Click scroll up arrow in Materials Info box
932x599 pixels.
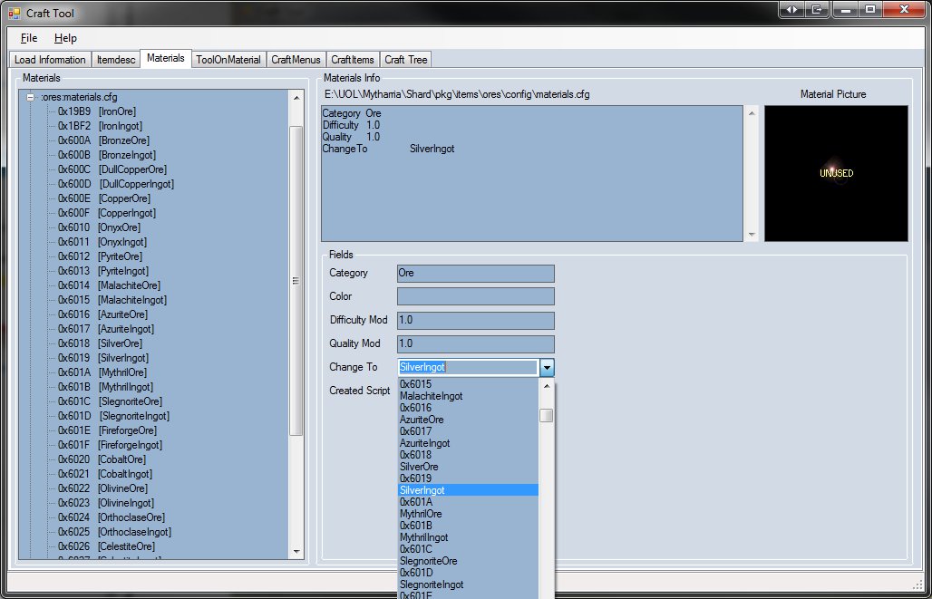(751, 113)
